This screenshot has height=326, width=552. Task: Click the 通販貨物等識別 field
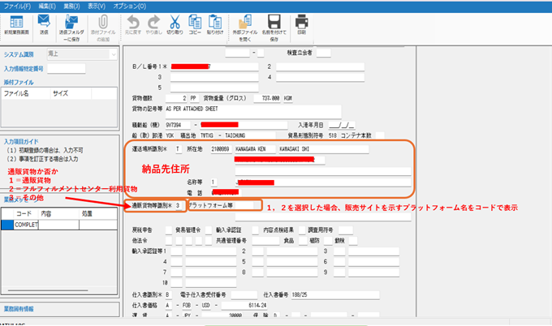[178, 207]
